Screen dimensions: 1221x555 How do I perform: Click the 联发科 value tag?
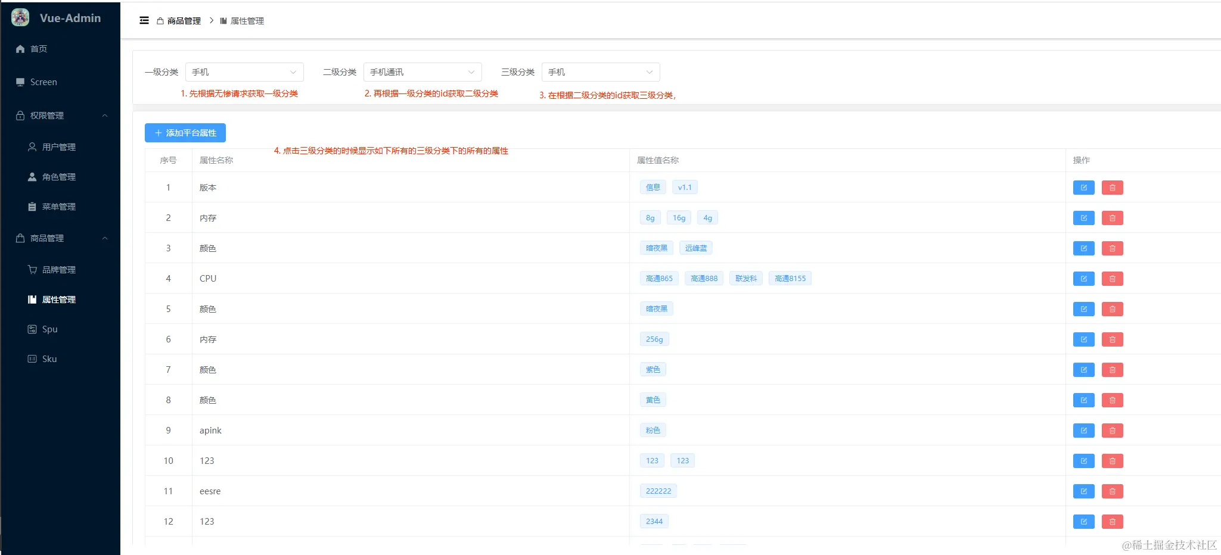click(746, 279)
